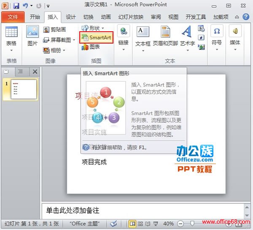Switch to the 开始 tab
Viewport: 253px width, 230px height.
35,17
